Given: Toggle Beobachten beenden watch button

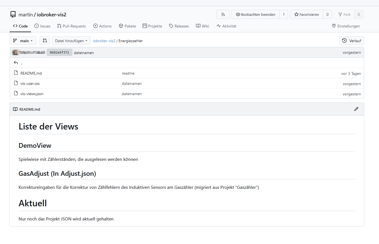Looking at the screenshot, I should click(x=255, y=14).
